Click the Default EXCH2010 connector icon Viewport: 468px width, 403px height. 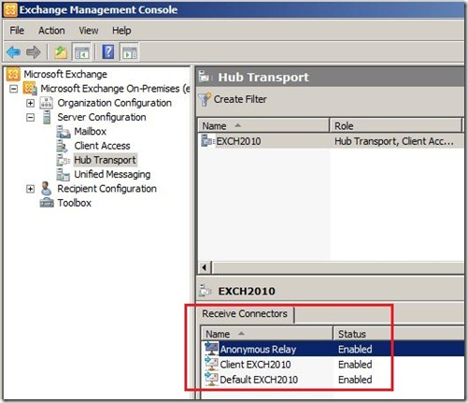[211, 379]
